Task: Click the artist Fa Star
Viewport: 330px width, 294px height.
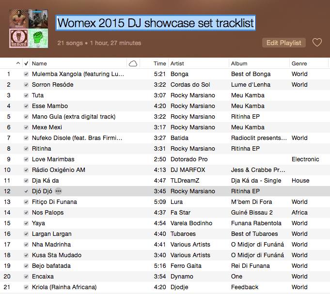Action: point(180,213)
